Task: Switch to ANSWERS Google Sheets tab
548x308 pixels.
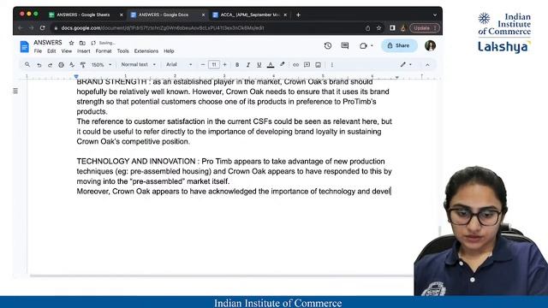Action: pos(83,15)
